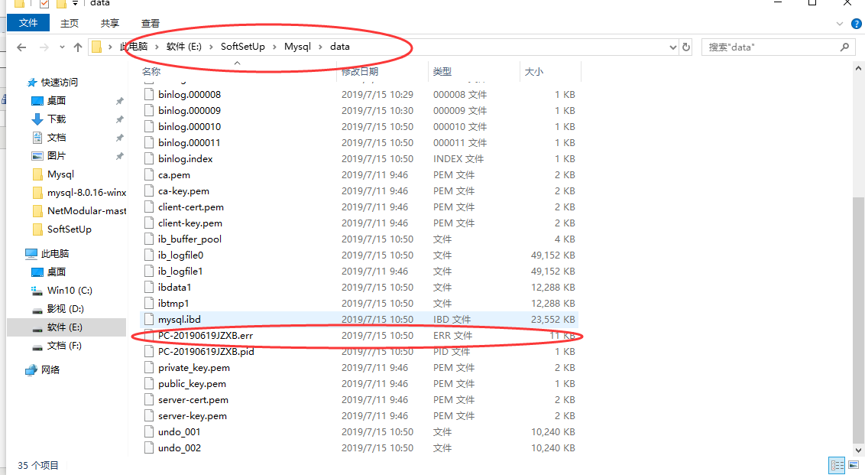
Task: Open quick access toolbar customize dropdown
Action: click(75, 4)
